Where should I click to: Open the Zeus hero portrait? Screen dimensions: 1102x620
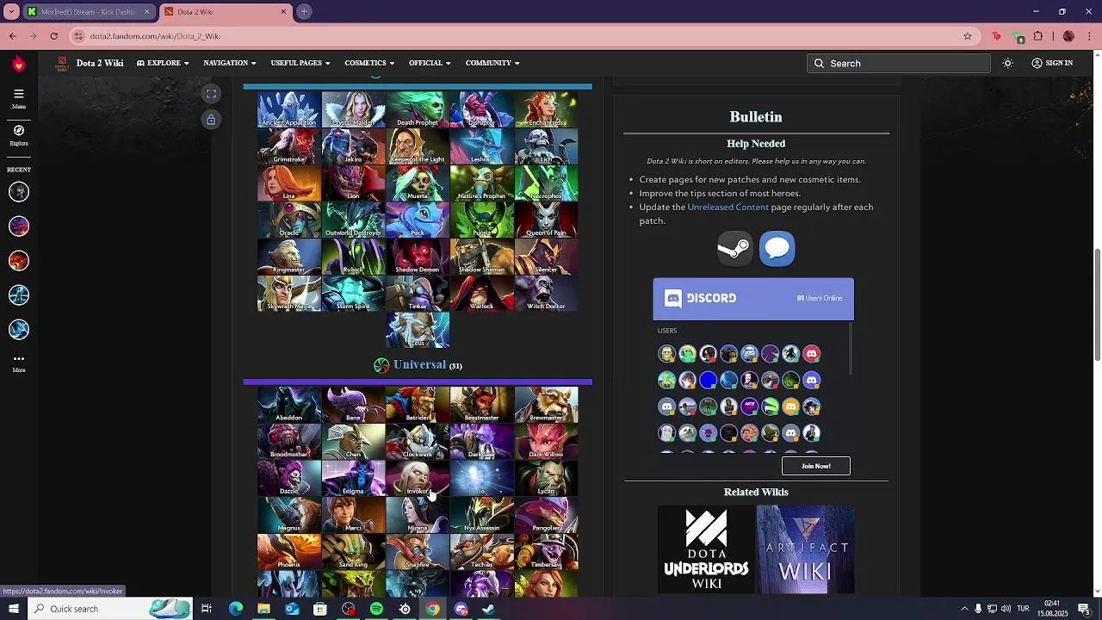point(418,331)
